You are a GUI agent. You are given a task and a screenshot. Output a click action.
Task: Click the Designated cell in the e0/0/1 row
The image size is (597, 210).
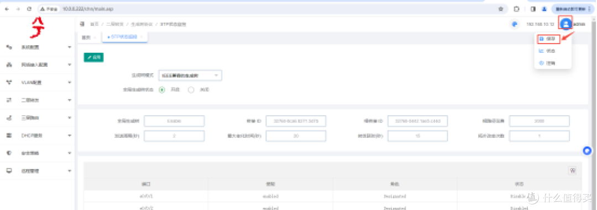(395, 196)
